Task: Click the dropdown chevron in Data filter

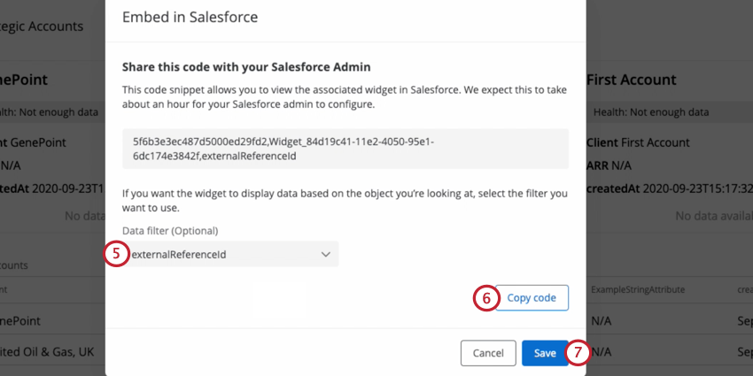Action: pos(326,254)
